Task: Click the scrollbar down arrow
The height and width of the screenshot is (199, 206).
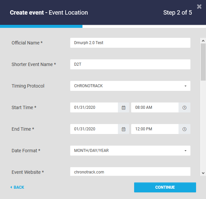Action: pyautogui.click(x=203, y=173)
